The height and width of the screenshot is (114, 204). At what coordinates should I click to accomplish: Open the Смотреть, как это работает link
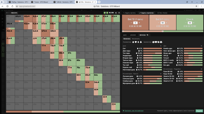click(134, 111)
